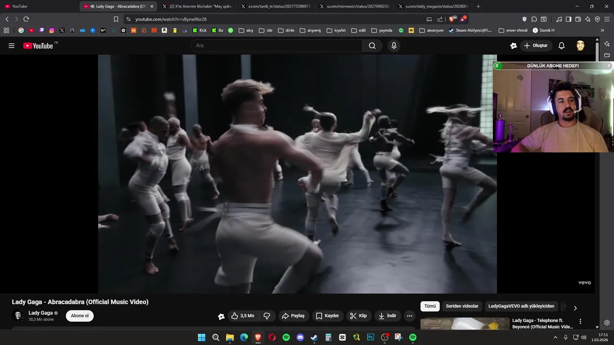The width and height of the screenshot is (614, 345).
Task: Open the kıyafet bookmarks folder
Action: pyautogui.click(x=336, y=30)
